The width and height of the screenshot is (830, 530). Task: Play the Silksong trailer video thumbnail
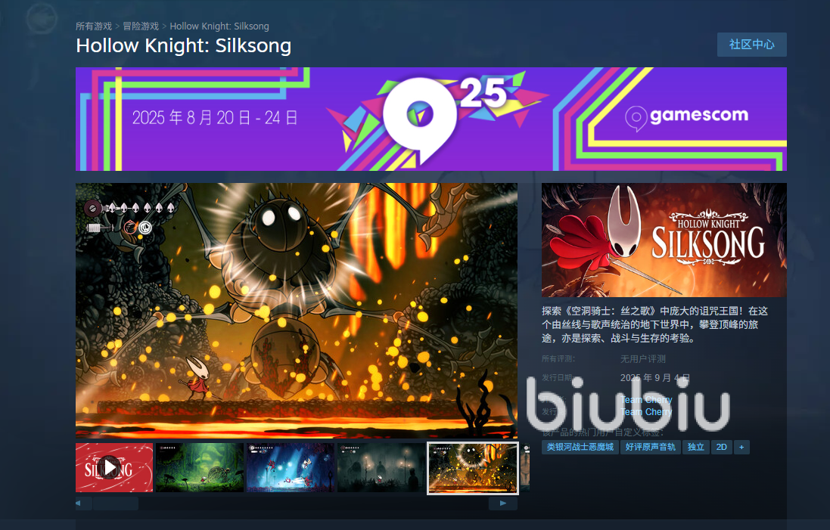(114, 467)
